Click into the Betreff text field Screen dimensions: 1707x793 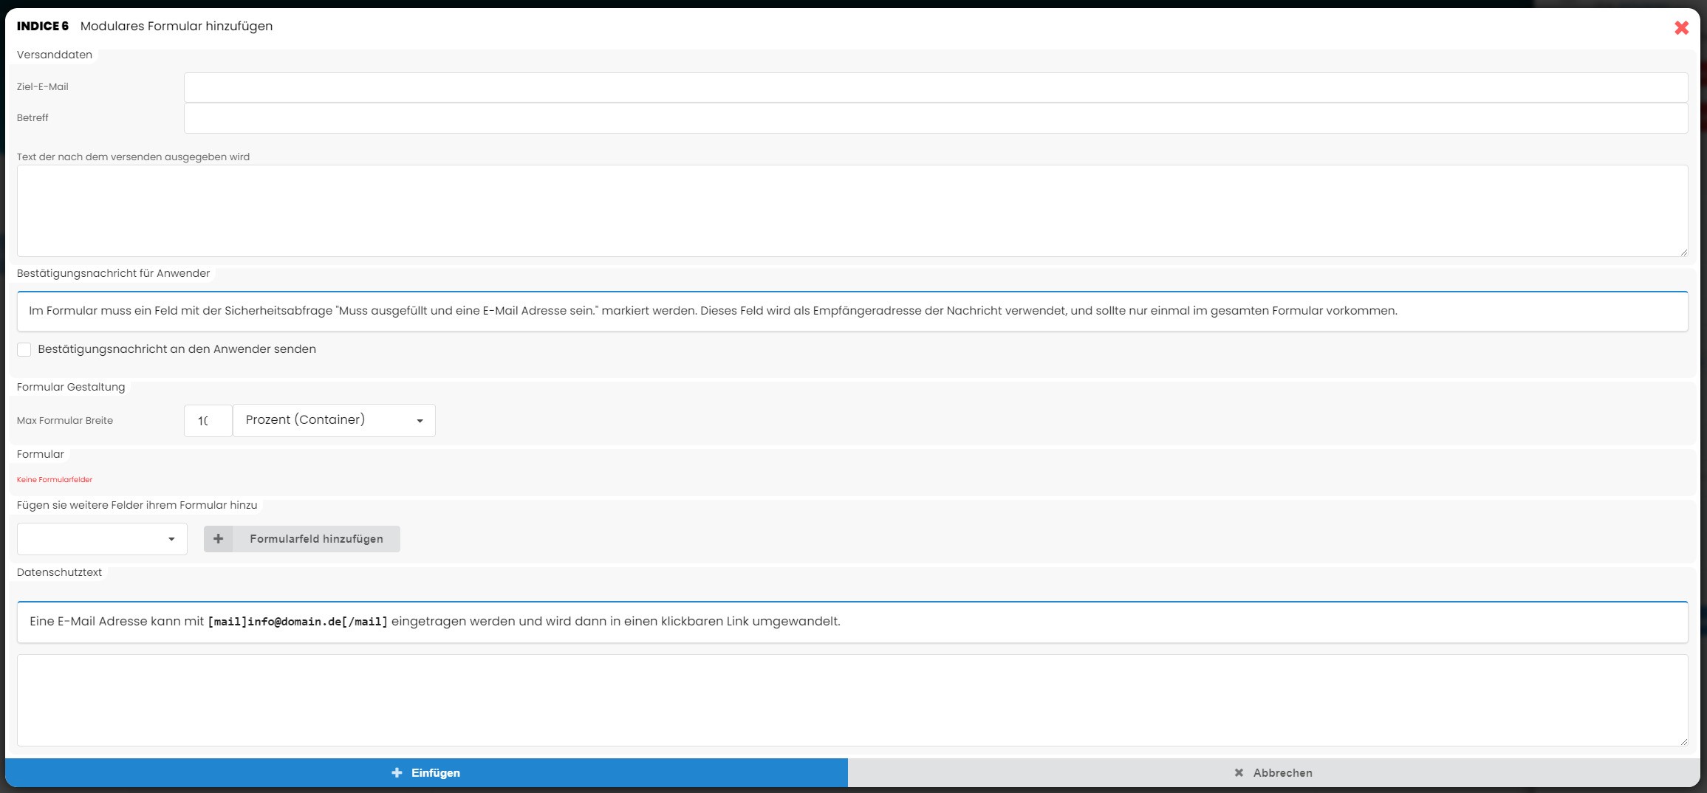tap(935, 118)
